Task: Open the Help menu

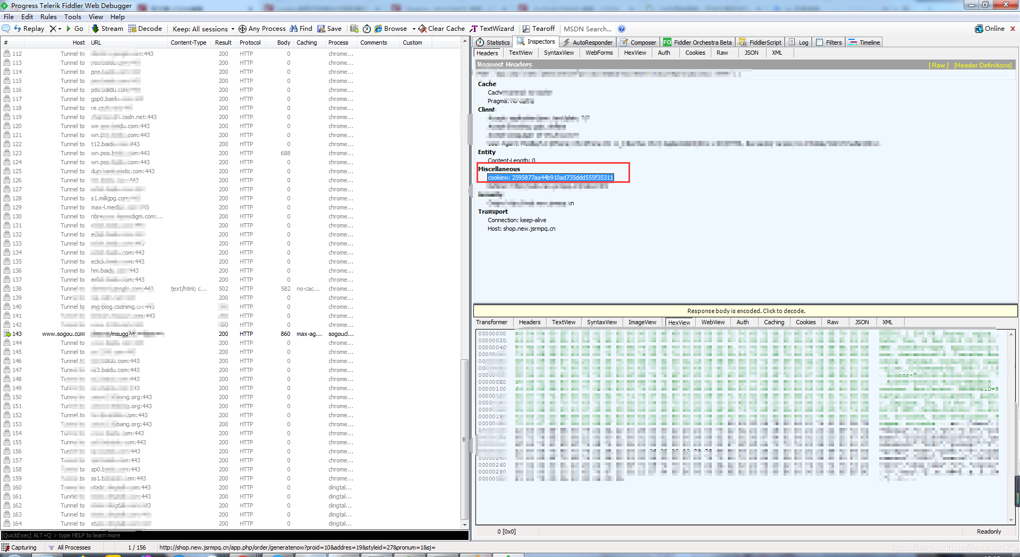Action: [117, 16]
